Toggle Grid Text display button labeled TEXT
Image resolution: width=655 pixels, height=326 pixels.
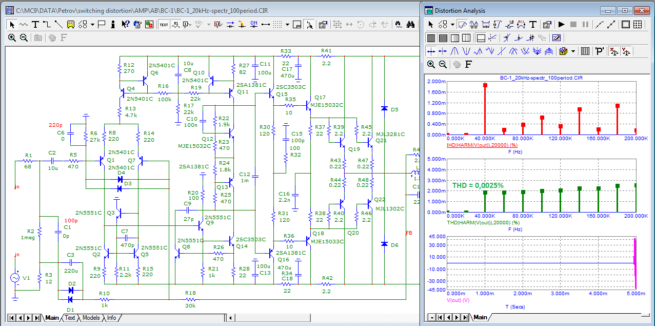point(164,24)
